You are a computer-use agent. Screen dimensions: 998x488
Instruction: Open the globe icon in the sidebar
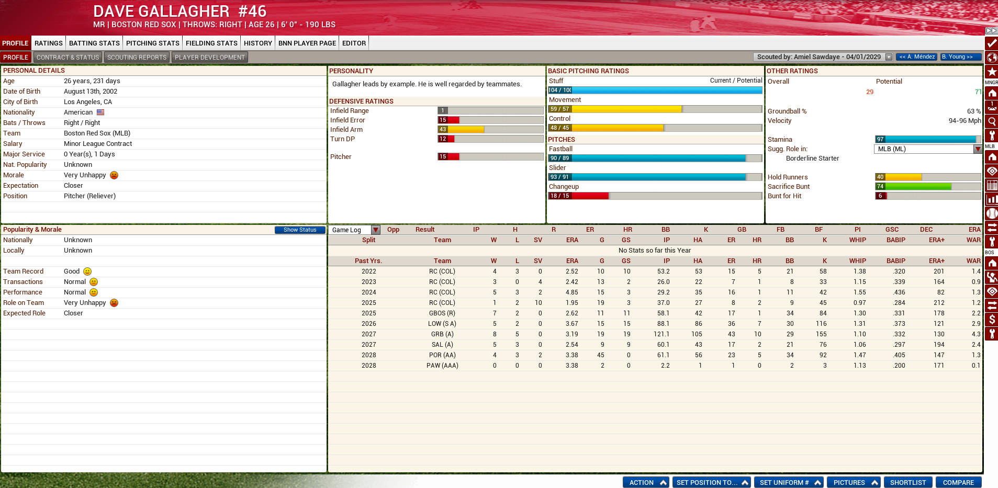991,58
